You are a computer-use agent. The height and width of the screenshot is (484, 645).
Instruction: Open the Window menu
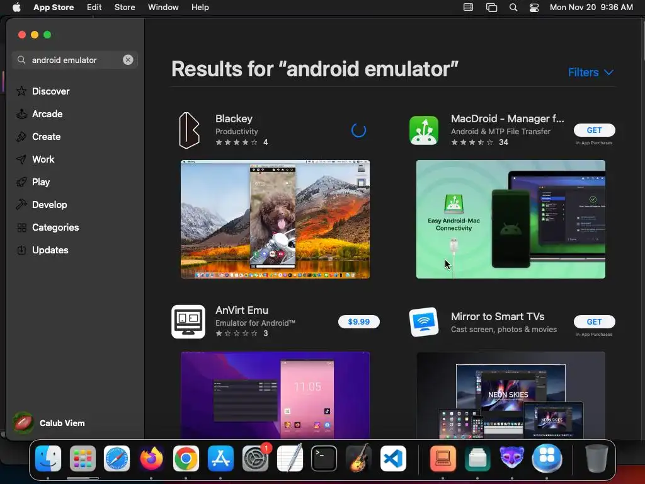163,8
